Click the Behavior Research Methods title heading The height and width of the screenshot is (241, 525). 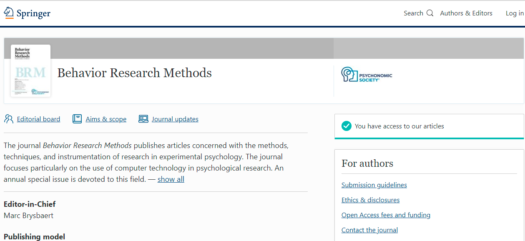(x=134, y=73)
